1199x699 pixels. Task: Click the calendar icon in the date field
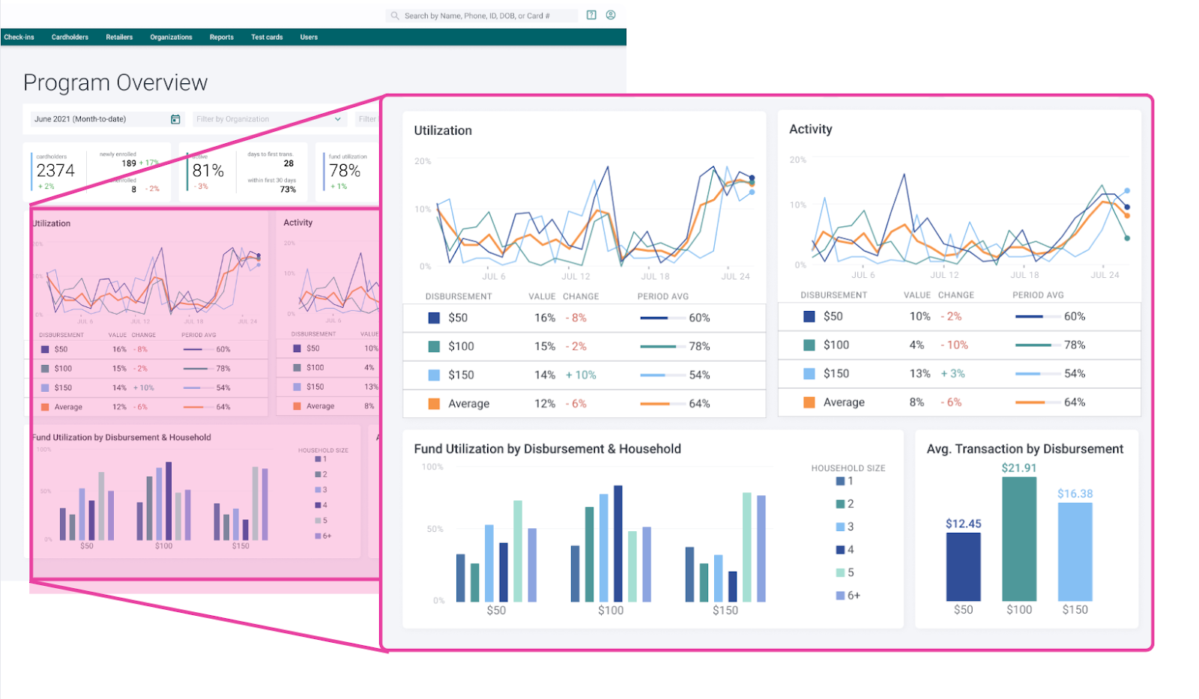click(175, 119)
